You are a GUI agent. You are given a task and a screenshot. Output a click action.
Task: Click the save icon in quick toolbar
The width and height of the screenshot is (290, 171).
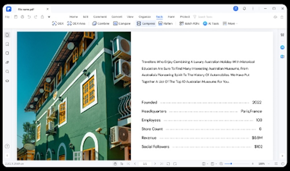click(x=16, y=17)
